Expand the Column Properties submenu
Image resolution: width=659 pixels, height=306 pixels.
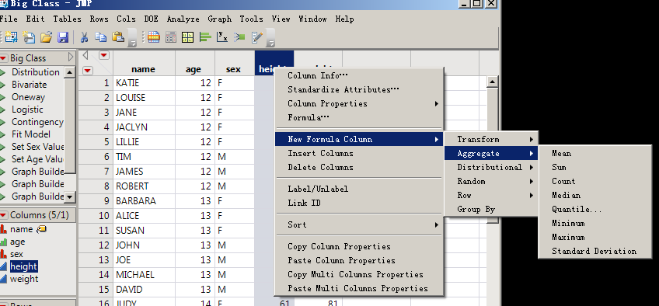pyautogui.click(x=358, y=103)
